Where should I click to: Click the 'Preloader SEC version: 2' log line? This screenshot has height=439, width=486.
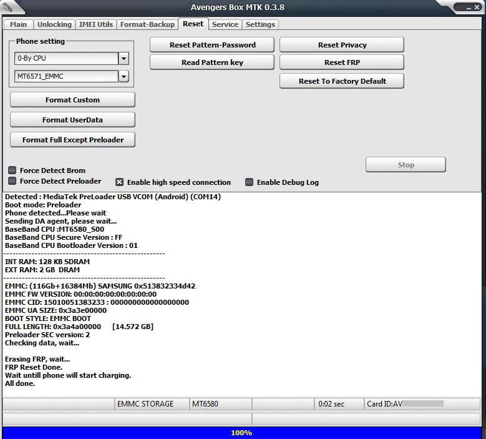47,335
